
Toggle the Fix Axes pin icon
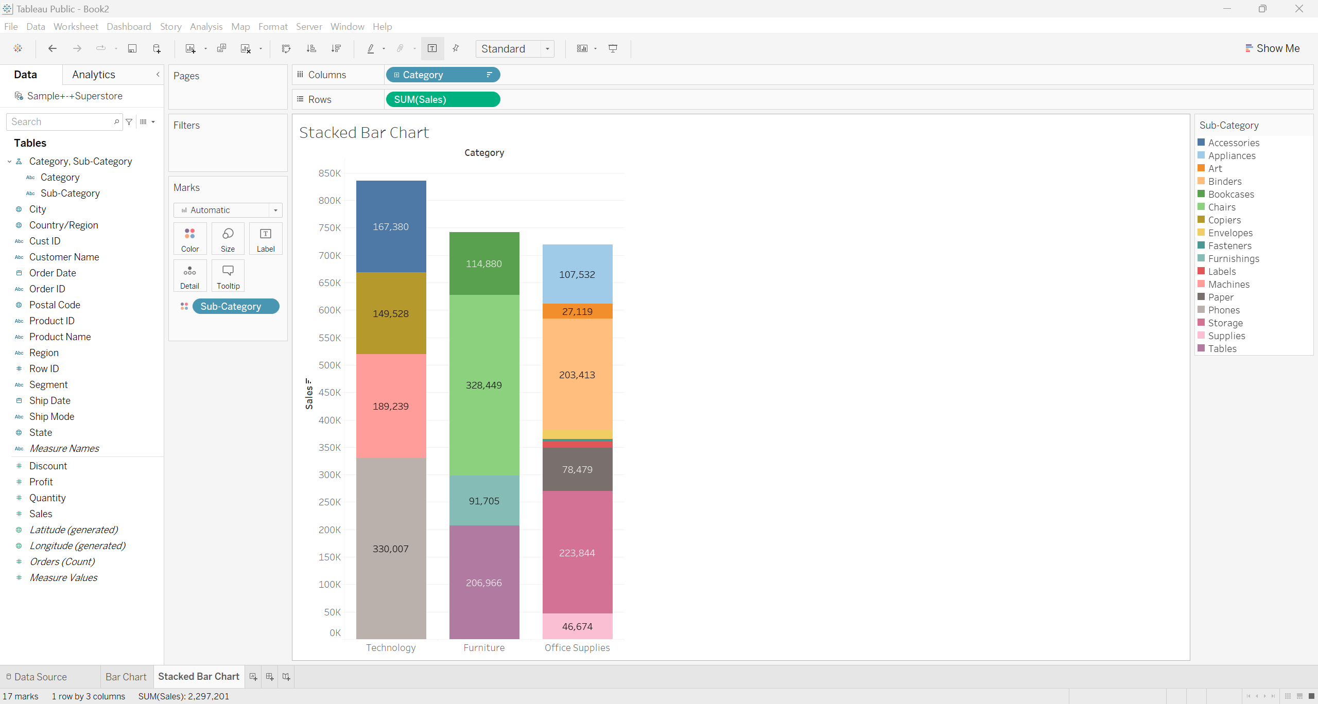[x=456, y=48]
